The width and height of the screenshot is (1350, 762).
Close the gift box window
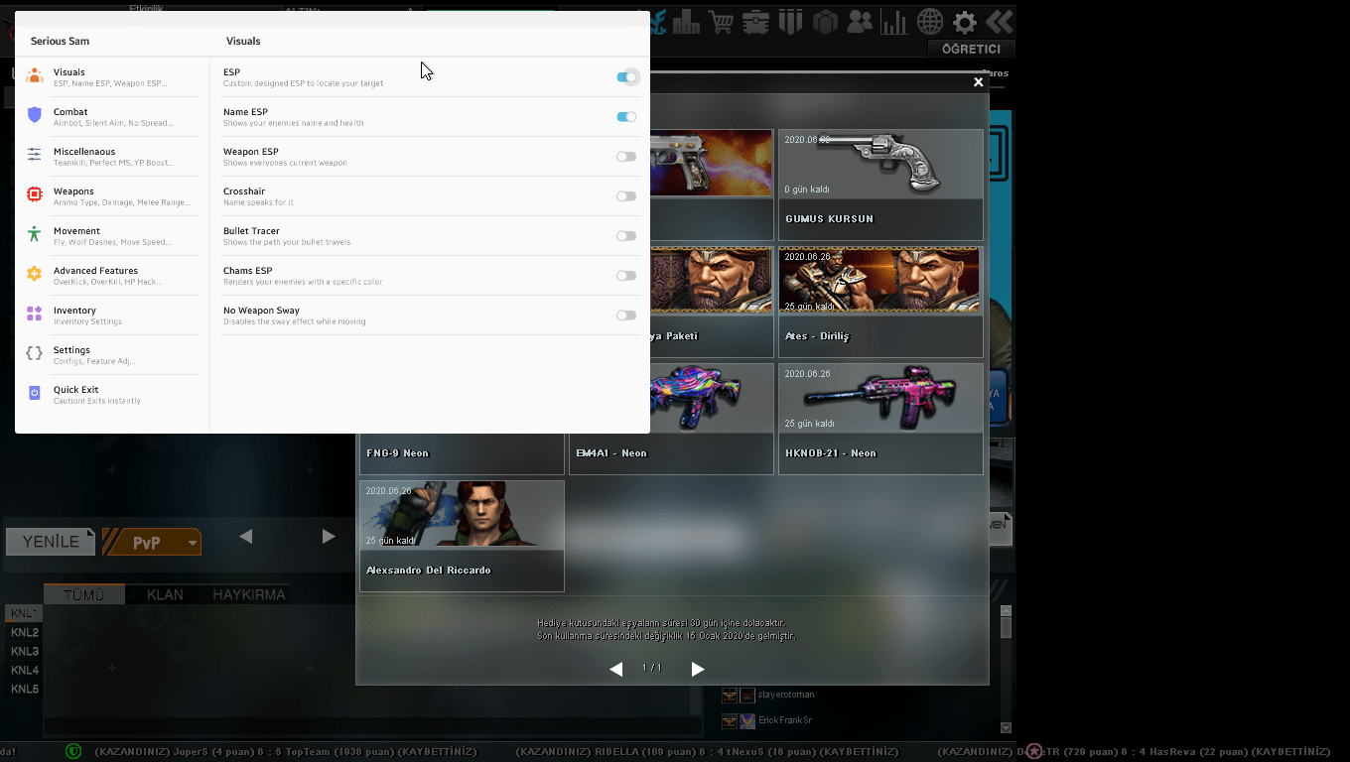pos(979,82)
